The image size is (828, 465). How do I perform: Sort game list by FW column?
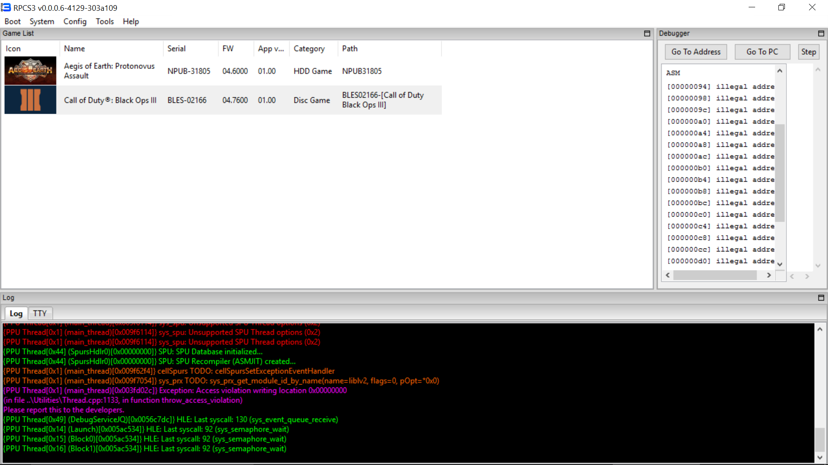[236, 49]
